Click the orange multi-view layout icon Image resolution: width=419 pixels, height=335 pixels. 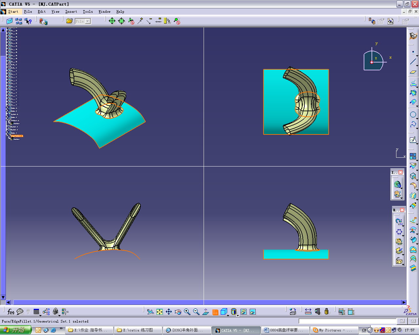click(215, 312)
